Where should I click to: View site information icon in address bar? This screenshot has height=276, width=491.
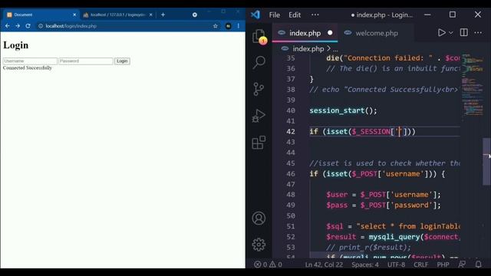click(41, 26)
